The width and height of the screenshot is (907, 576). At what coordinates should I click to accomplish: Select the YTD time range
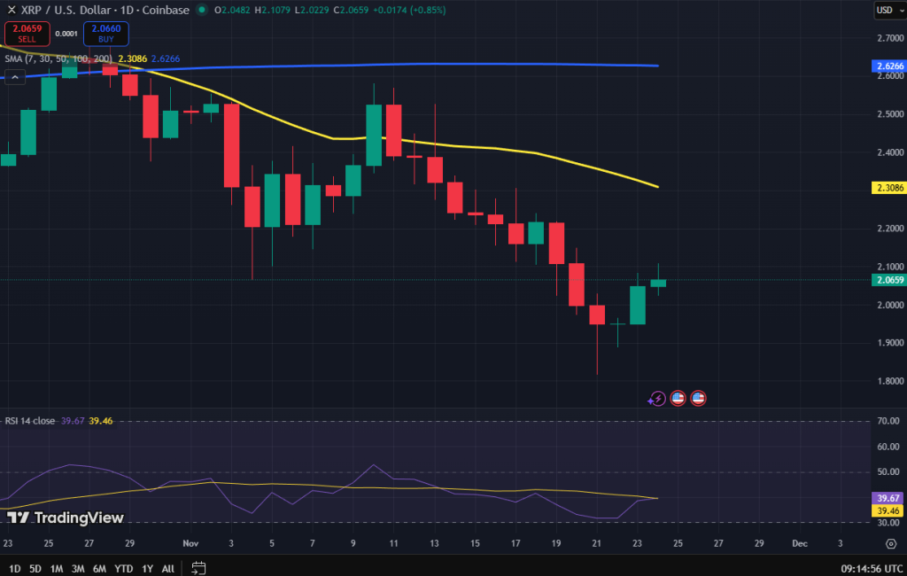point(123,568)
